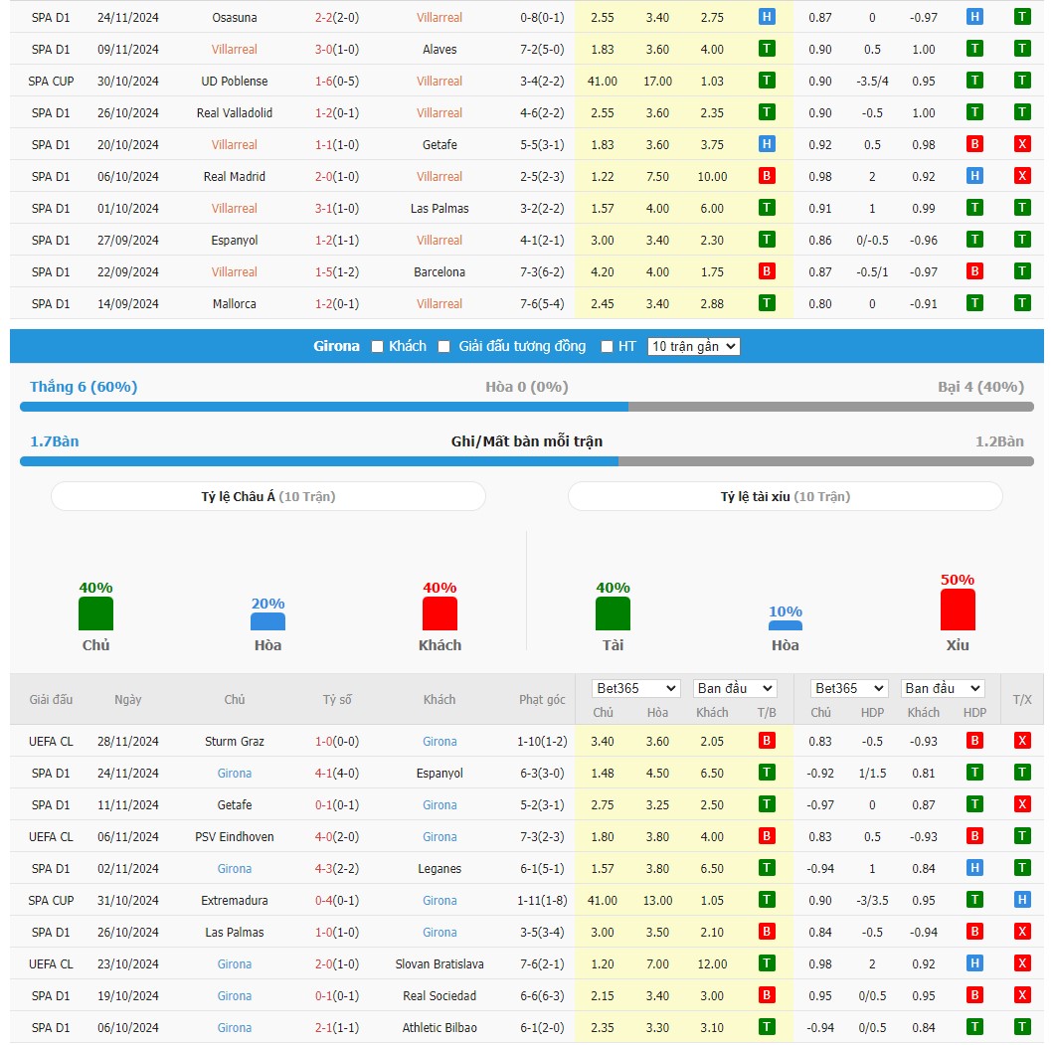The width and height of the screenshot is (1053, 1045).
Task: Click T/B column B badge in Sturm Graz row
Action: coord(767,741)
